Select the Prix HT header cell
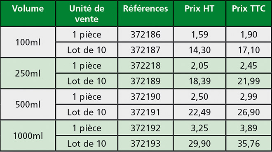272x152 pixels. (199, 14)
